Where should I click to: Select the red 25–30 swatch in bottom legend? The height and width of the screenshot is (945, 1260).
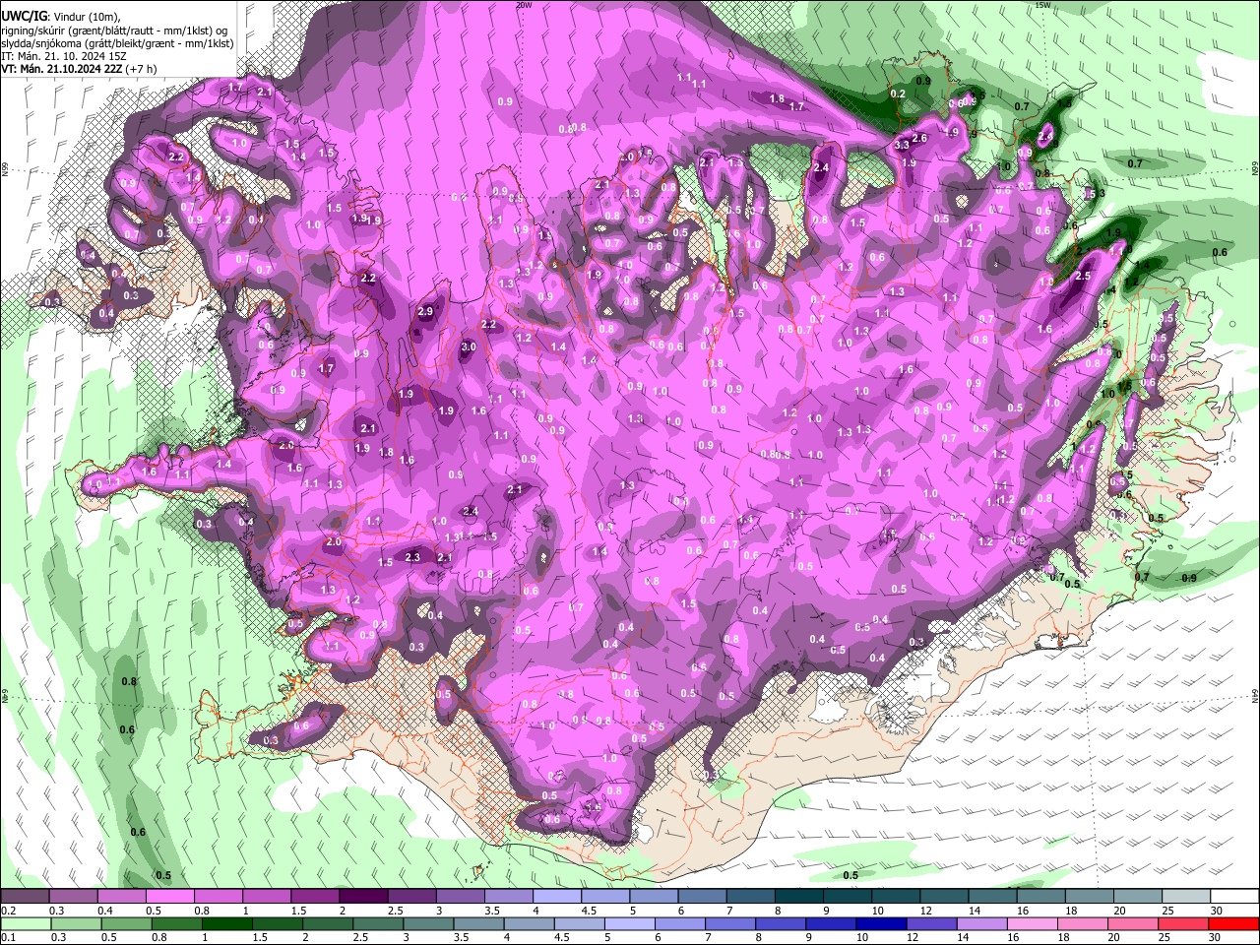[1184, 923]
